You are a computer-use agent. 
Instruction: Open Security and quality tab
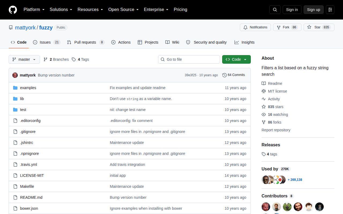coord(206,42)
